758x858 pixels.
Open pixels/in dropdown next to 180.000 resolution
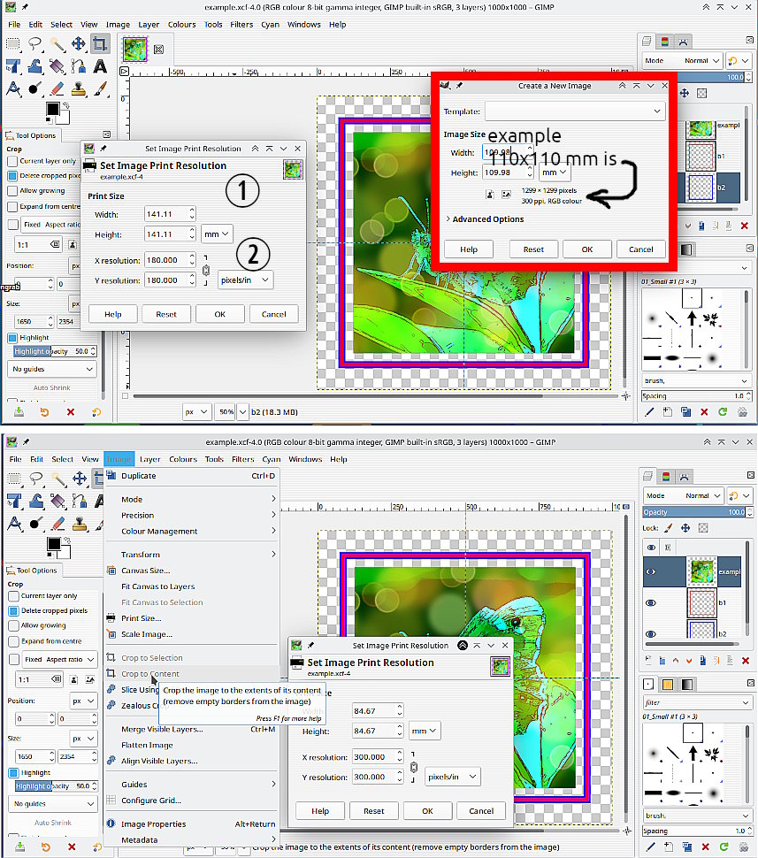(245, 280)
